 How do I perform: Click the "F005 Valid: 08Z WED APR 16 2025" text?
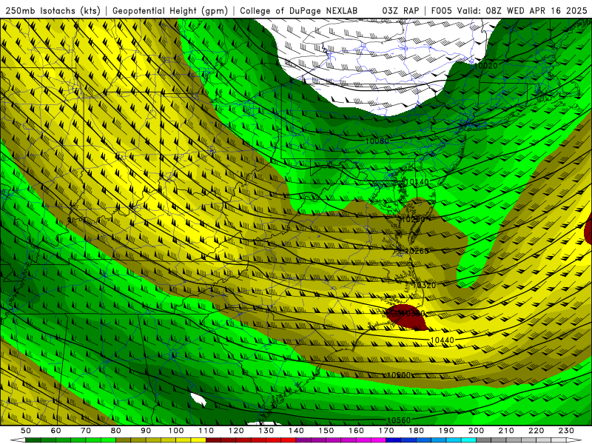click(x=509, y=10)
